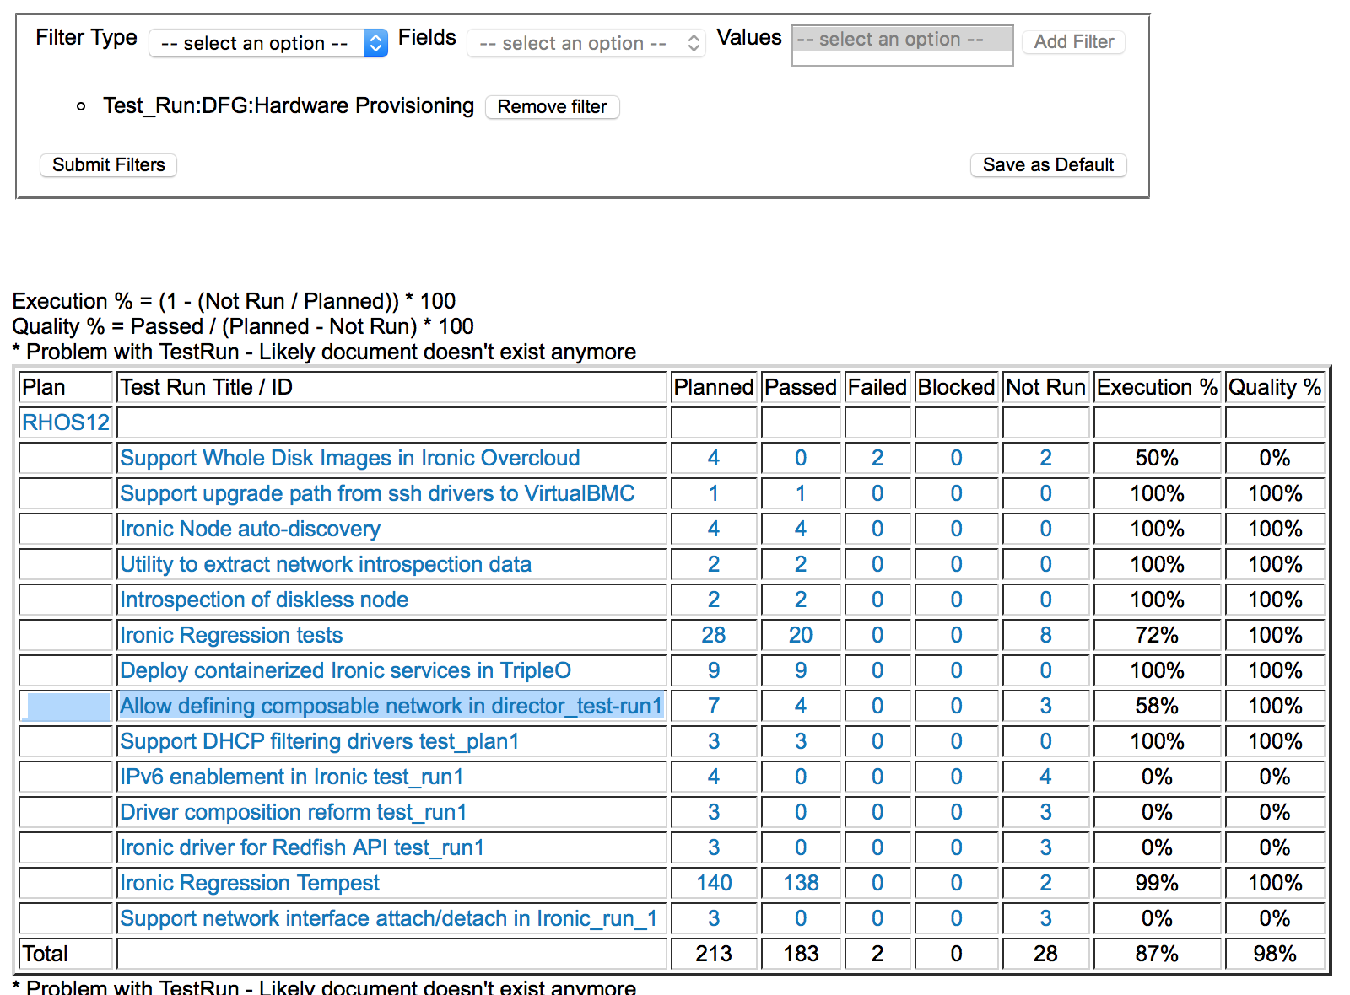
Task: Click Planned count 7 for composable network run
Action: click(714, 706)
